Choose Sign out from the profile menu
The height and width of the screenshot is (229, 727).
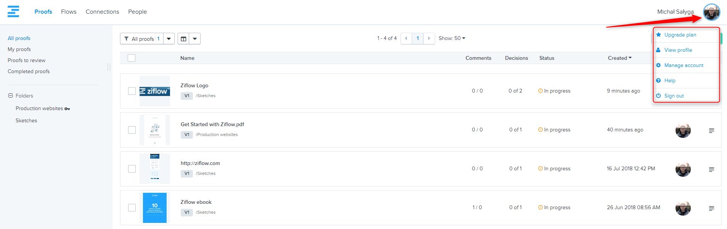click(674, 96)
